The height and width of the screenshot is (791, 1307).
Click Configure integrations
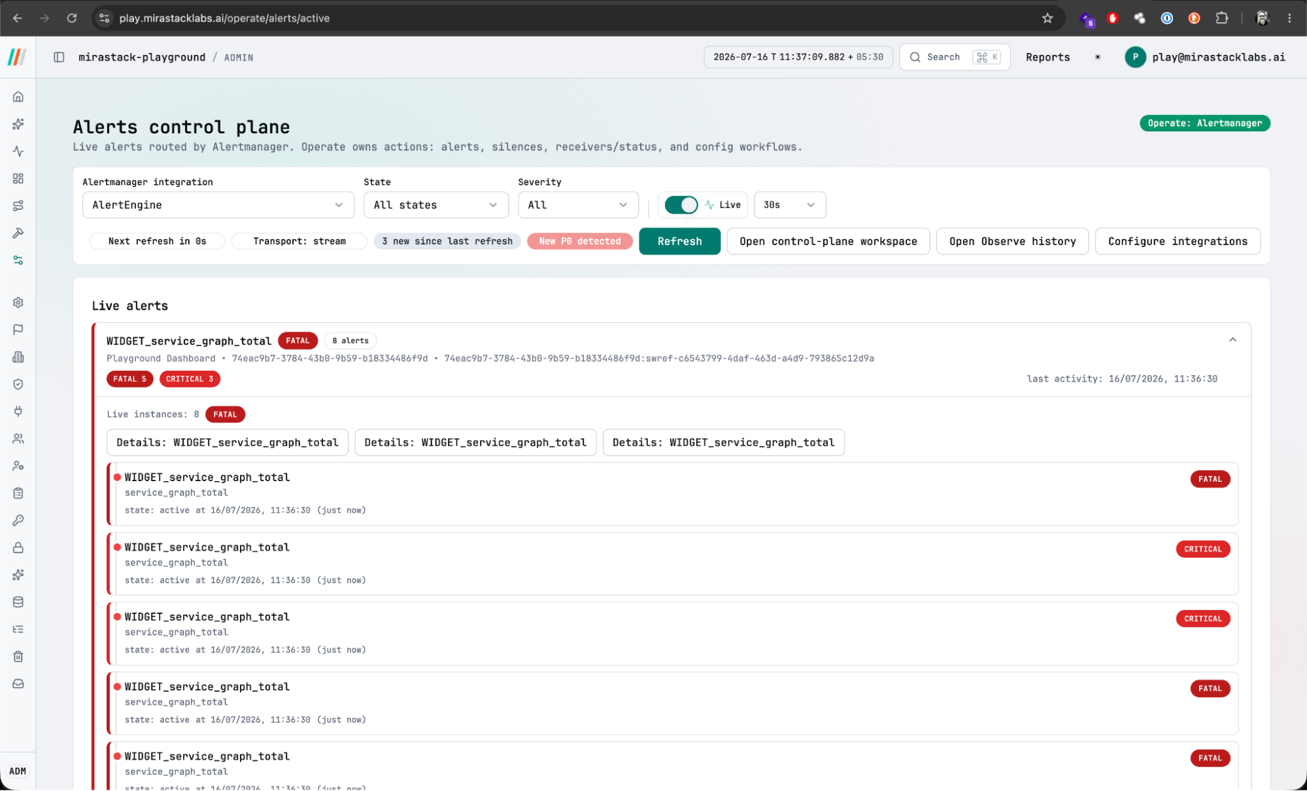click(1178, 241)
